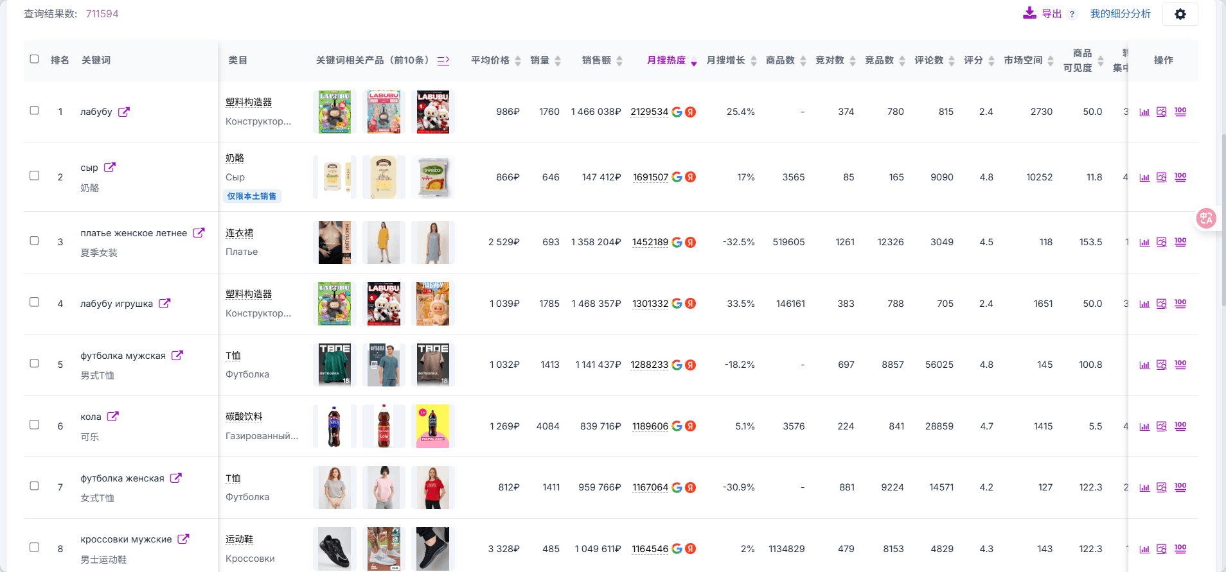Open 我的细分分析 link
This screenshot has height=572, width=1226.
click(x=1120, y=13)
